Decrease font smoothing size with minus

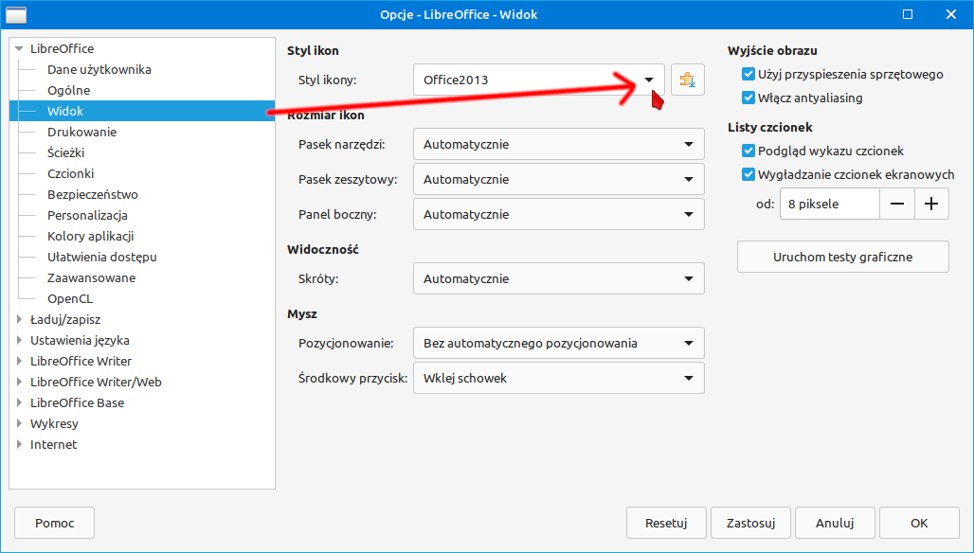[x=897, y=204]
